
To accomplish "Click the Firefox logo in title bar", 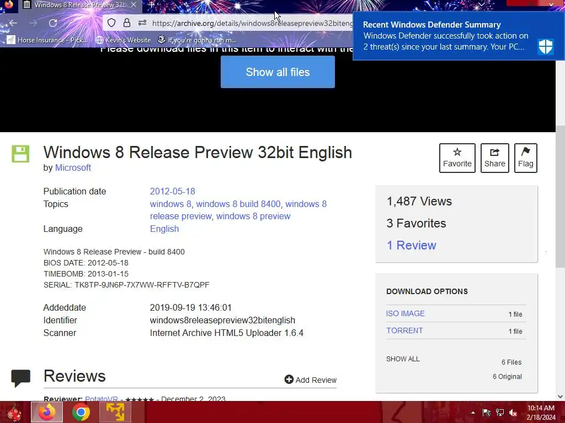I will click(9, 4).
